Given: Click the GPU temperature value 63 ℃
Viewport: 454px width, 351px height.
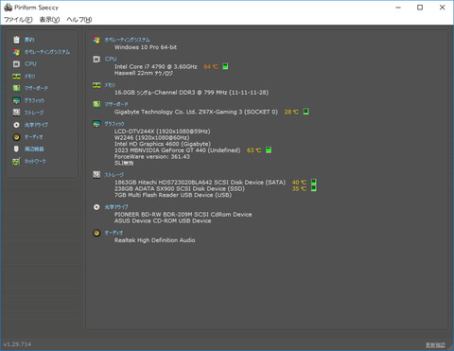Looking at the screenshot, I should point(254,150).
